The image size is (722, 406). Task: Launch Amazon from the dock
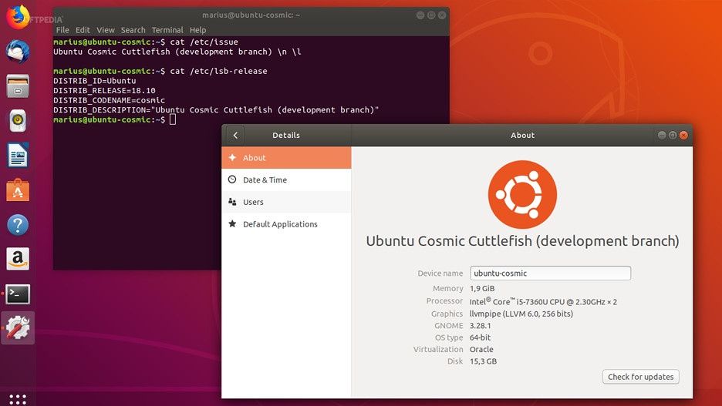click(18, 259)
